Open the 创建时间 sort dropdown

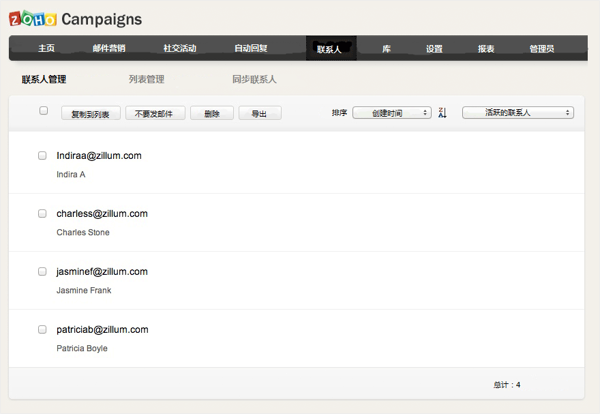[392, 113]
